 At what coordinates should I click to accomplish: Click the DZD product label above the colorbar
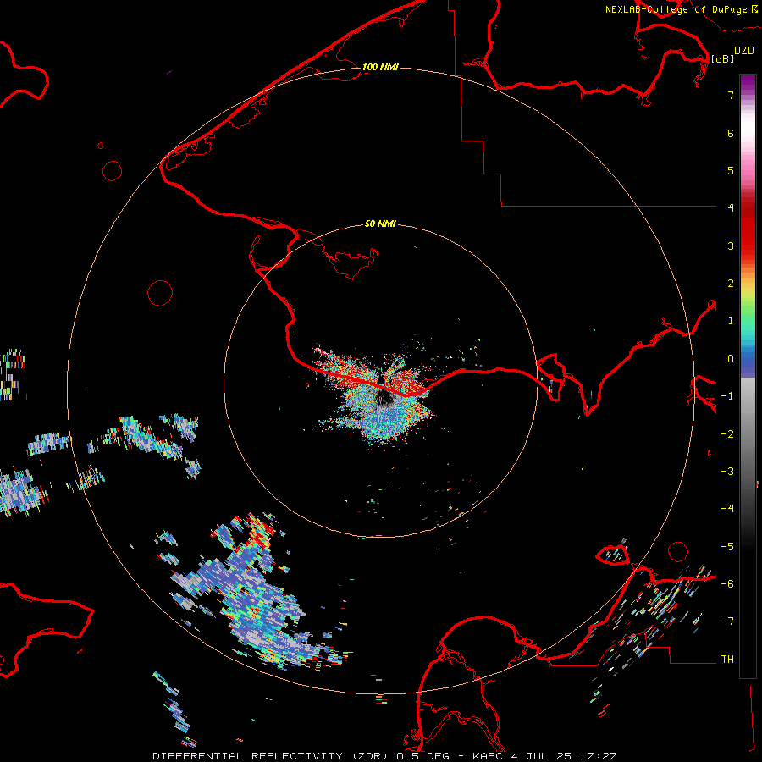[x=744, y=51]
